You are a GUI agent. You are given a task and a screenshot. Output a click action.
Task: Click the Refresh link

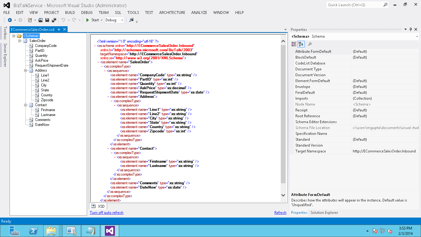click(280, 213)
